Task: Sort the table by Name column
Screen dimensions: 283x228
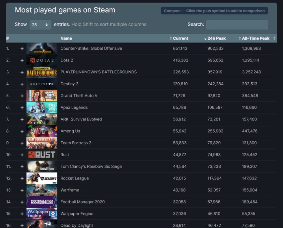Action: point(66,38)
